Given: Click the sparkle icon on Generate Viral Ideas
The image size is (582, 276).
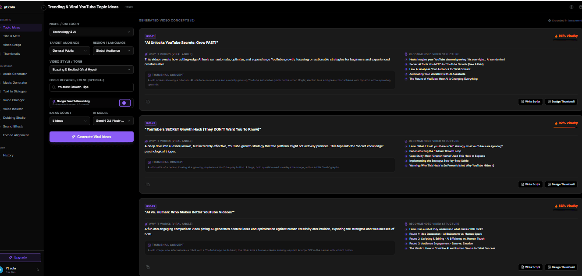Looking at the screenshot, I should (74, 137).
